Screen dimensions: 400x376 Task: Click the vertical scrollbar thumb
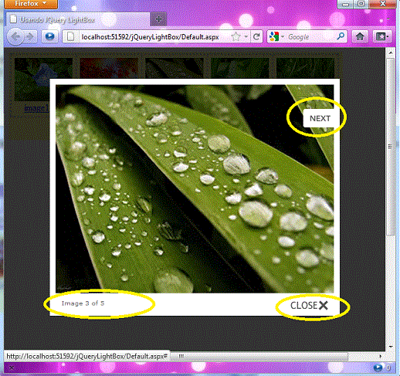[x=391, y=146]
